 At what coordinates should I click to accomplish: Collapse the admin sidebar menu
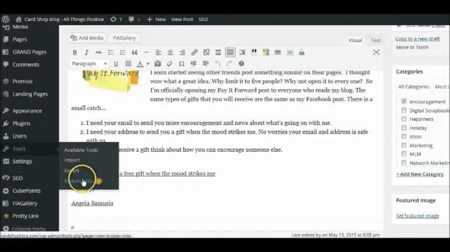pyautogui.click(x=26, y=229)
